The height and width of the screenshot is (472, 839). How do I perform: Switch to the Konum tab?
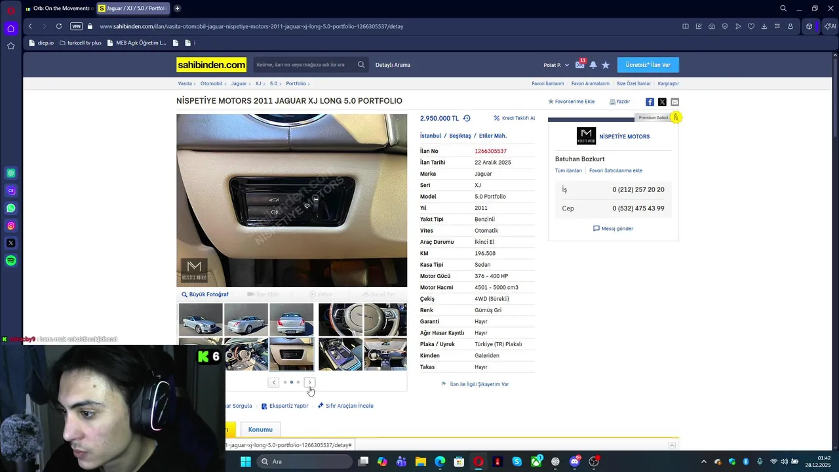click(x=260, y=429)
